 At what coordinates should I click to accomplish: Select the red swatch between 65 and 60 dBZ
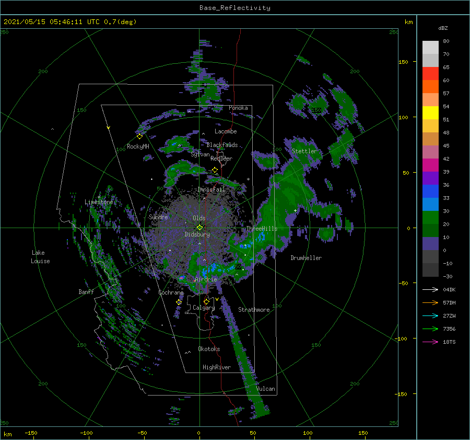point(430,74)
